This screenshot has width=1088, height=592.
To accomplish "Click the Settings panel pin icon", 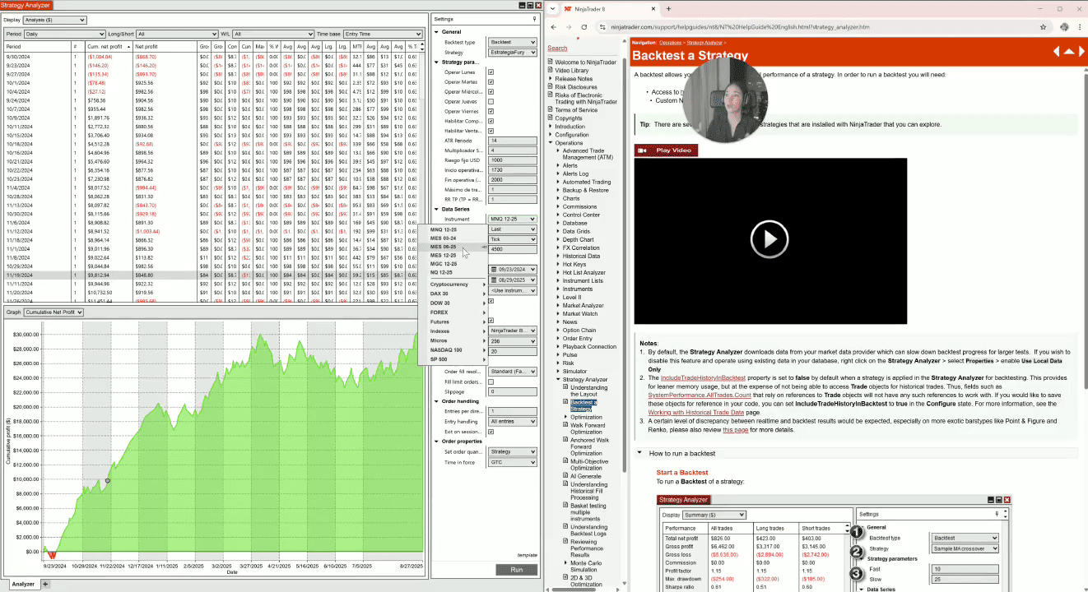I will pyautogui.click(x=535, y=19).
